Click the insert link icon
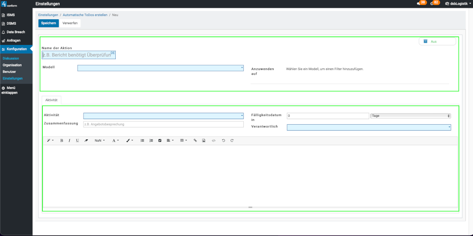This screenshot has height=236, width=473. coord(195,140)
